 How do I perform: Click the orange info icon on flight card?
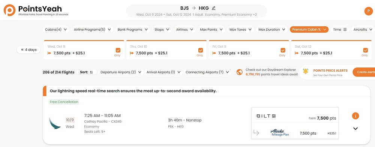[x=355, y=116]
